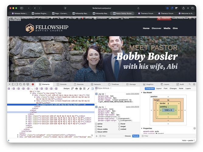Open the Layout styles tab
Screen dimensions: 203x152
point(159,88)
